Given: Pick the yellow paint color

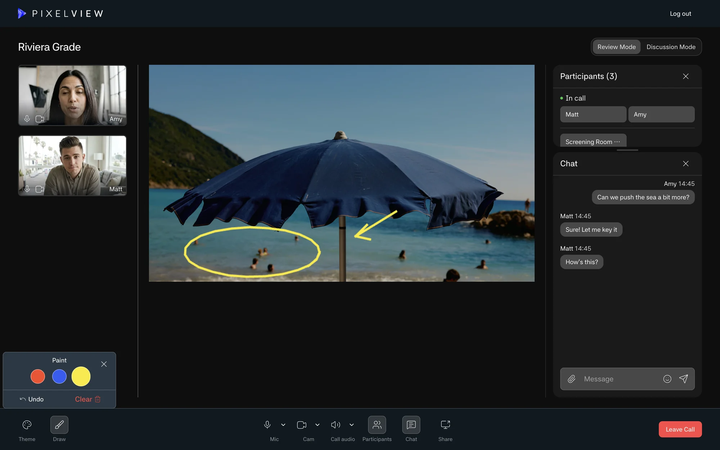Looking at the screenshot, I should click(x=81, y=376).
